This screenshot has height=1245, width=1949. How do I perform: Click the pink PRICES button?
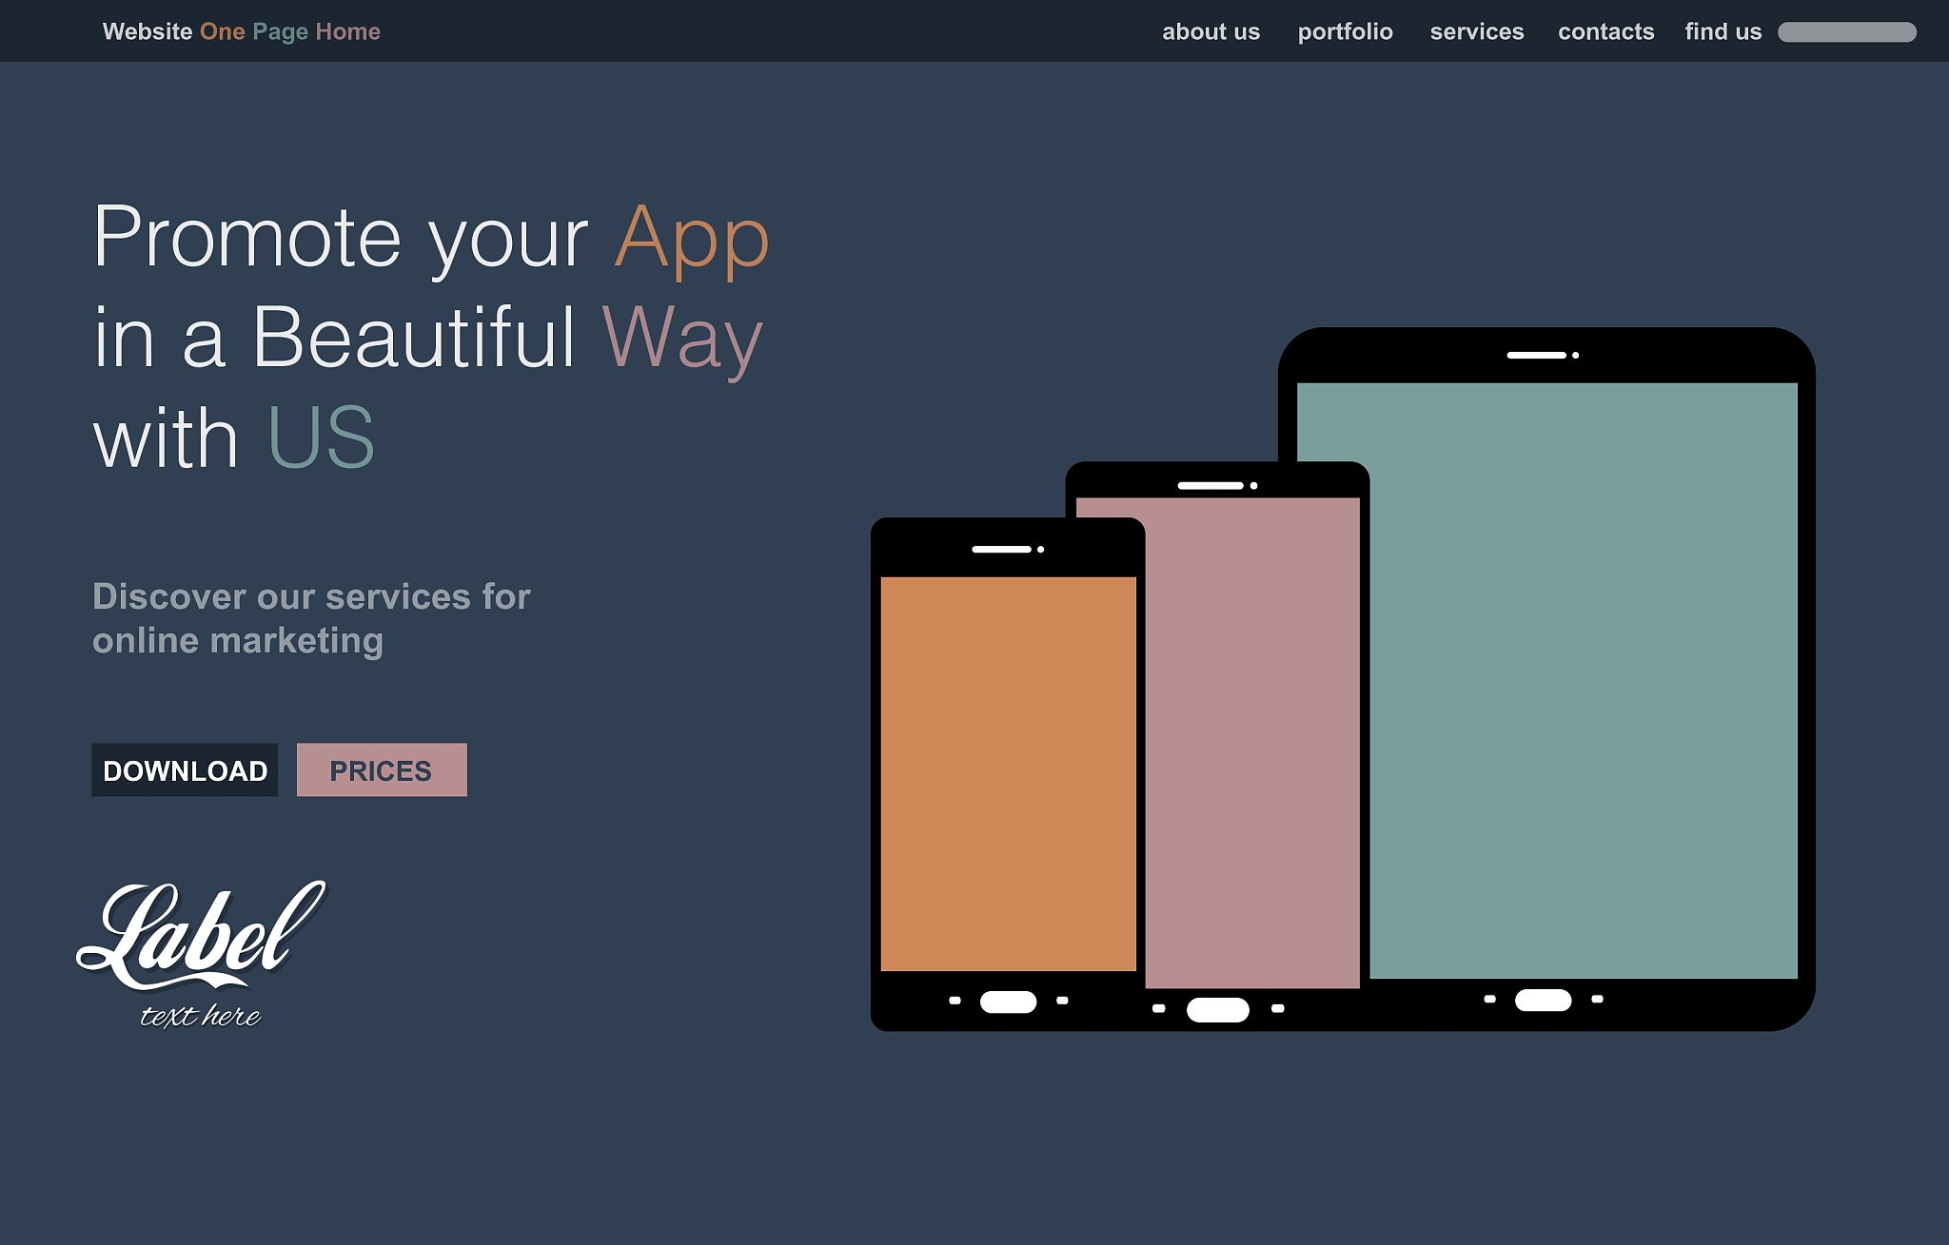[x=382, y=770]
